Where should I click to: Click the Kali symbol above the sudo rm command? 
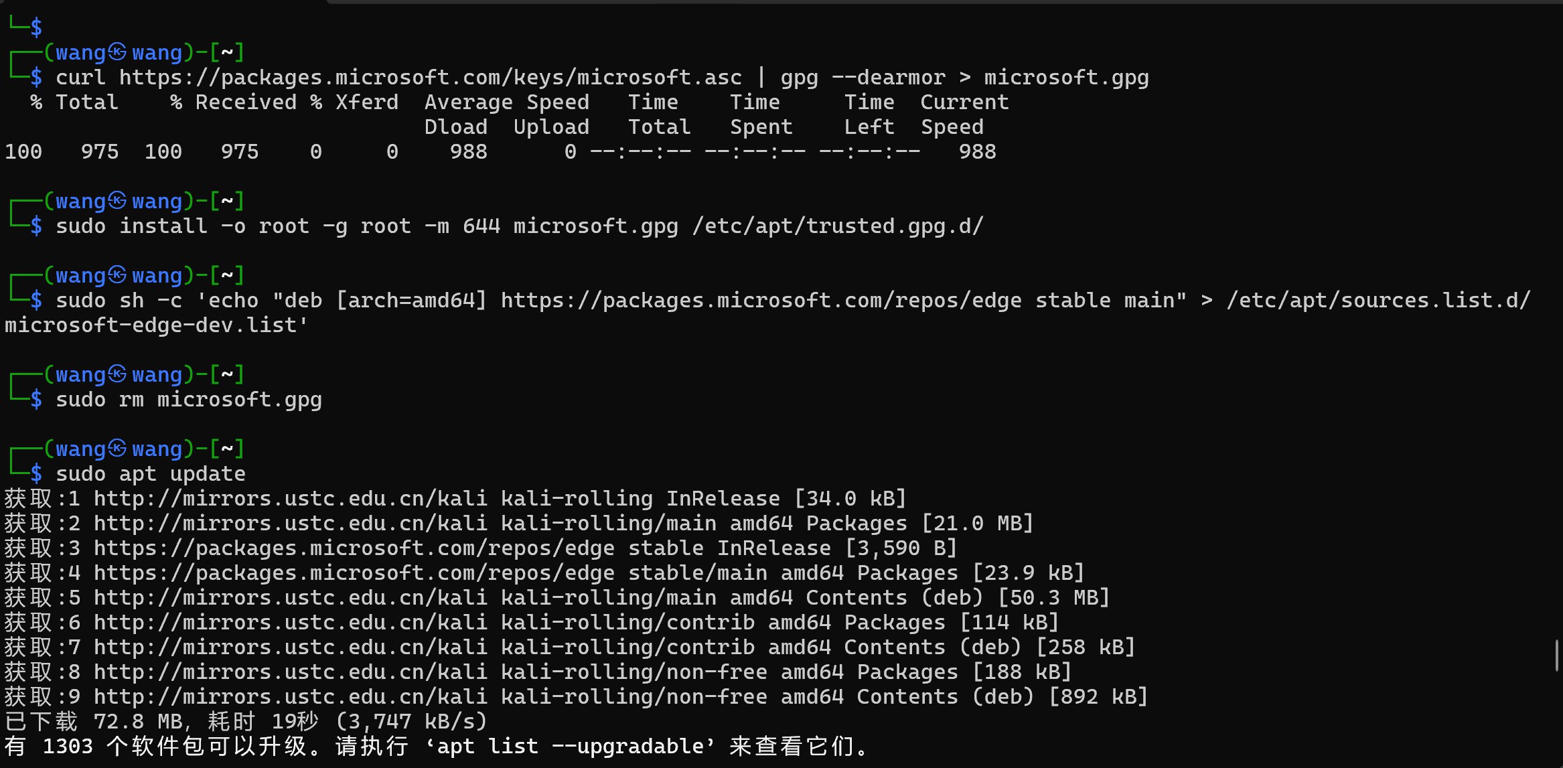[118, 374]
